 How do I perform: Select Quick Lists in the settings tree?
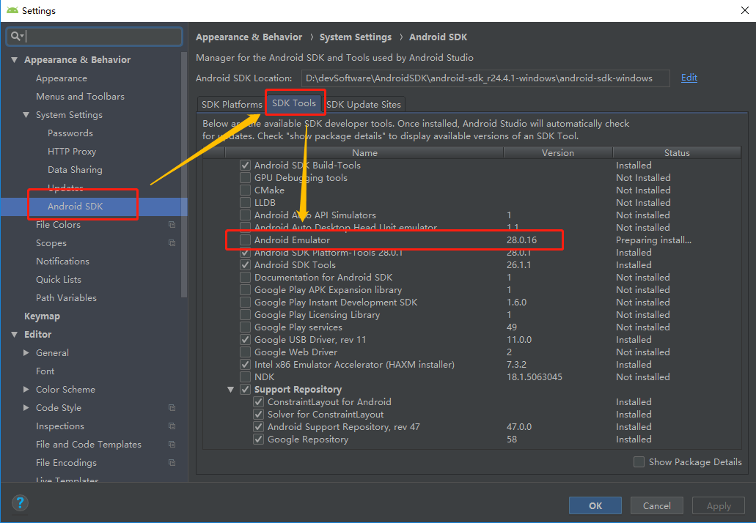(59, 279)
